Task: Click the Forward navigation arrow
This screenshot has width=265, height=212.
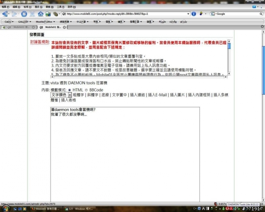Action: point(14,14)
